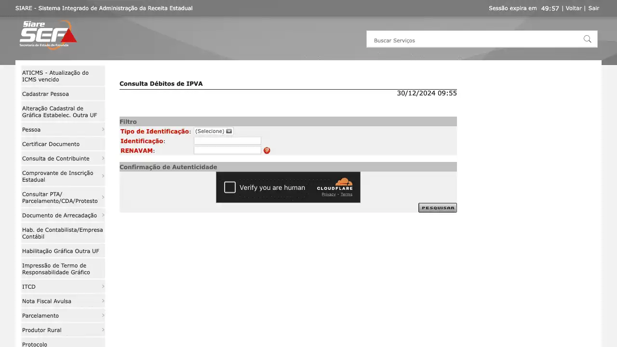
Task: Open ATICMS - Atualização do ICMS vencido
Action: click(x=55, y=76)
